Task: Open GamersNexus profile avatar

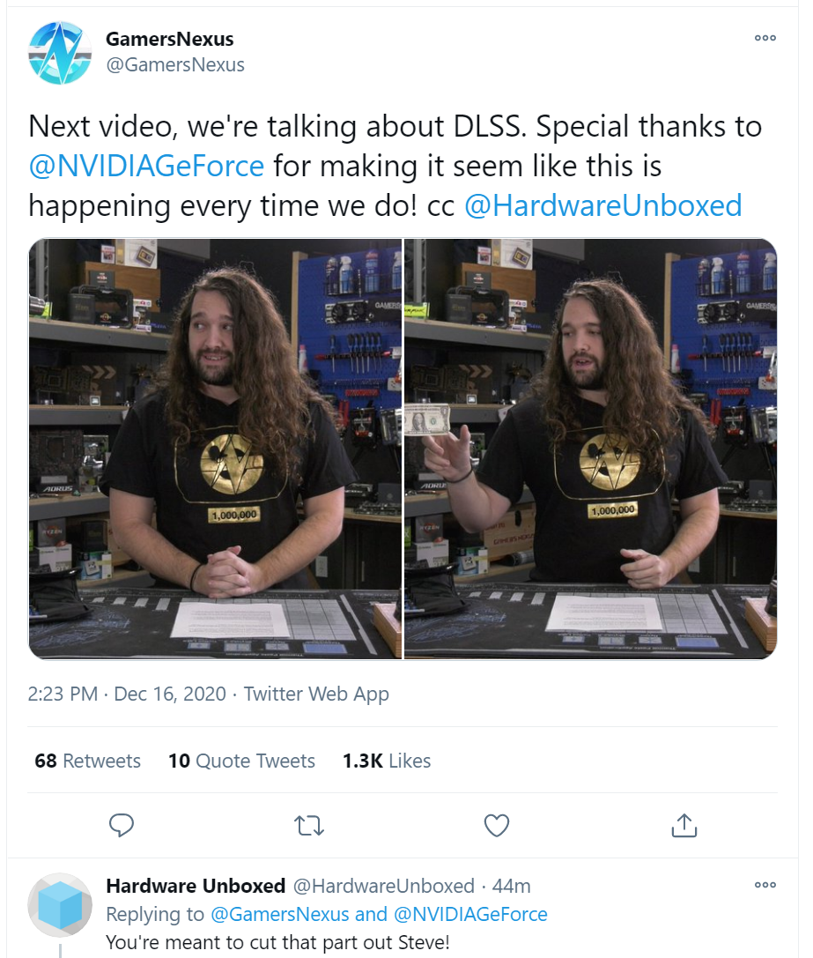Action: [60, 53]
